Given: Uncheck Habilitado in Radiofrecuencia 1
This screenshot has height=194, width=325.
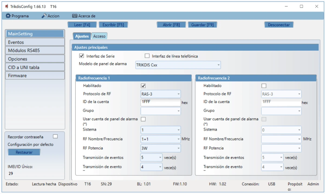Looking at the screenshot, I should (143, 86).
